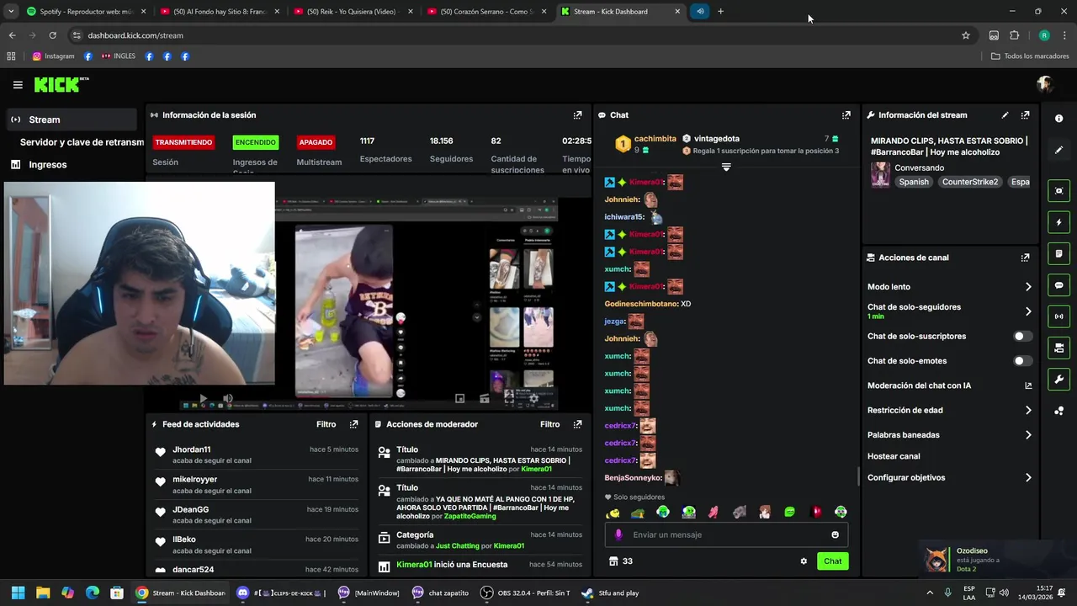Switch to the Reik - Yo Quisiera tab
The width and height of the screenshot is (1077, 606).
352,12
